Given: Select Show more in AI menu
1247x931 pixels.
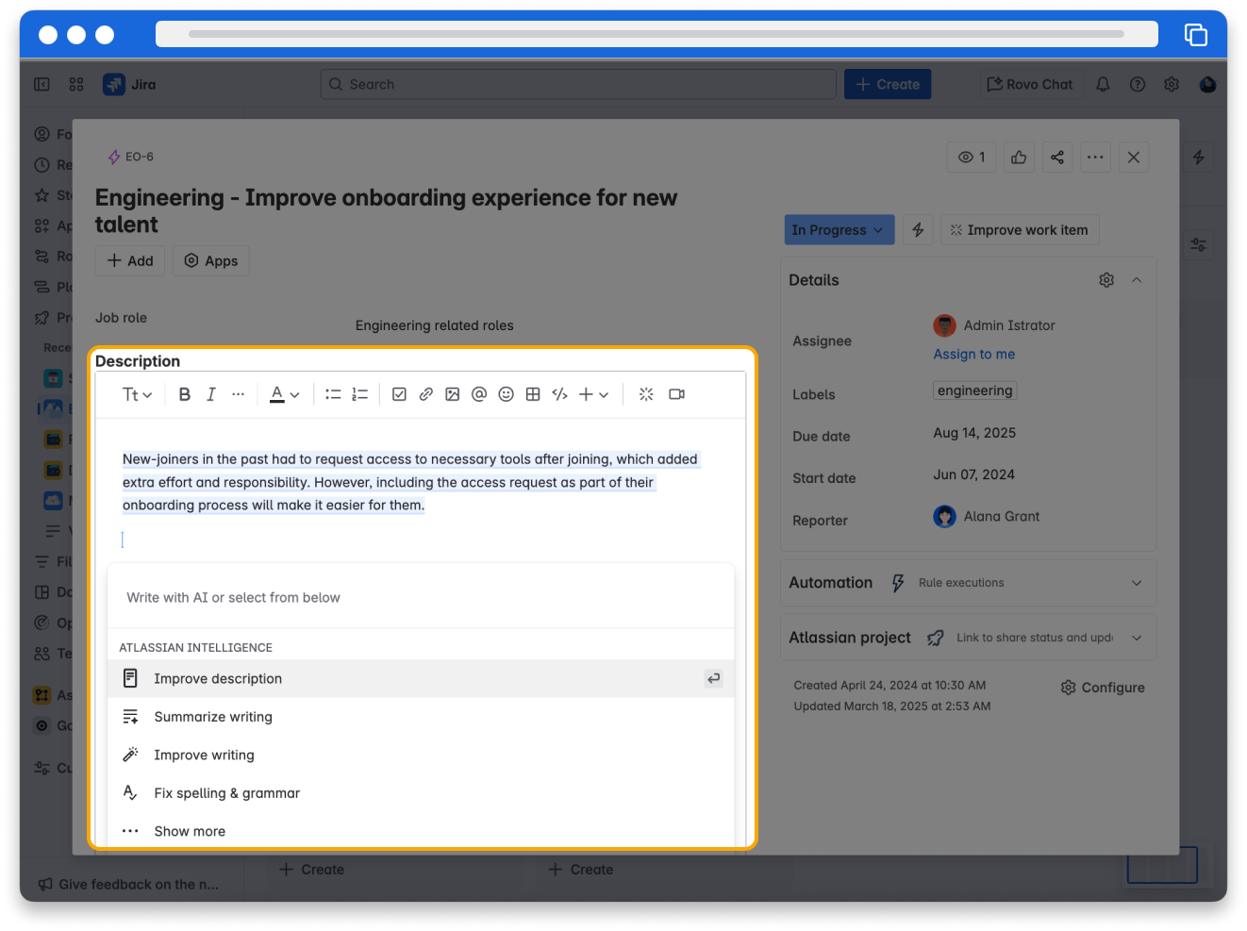Looking at the screenshot, I should pyautogui.click(x=421, y=831).
